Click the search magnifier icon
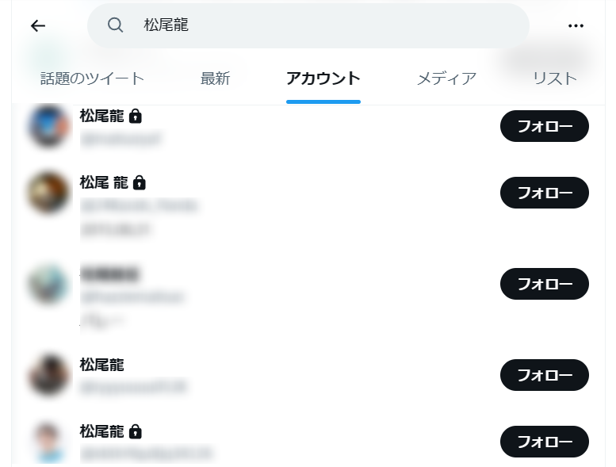Viewport: 616px width, 467px height. click(115, 25)
